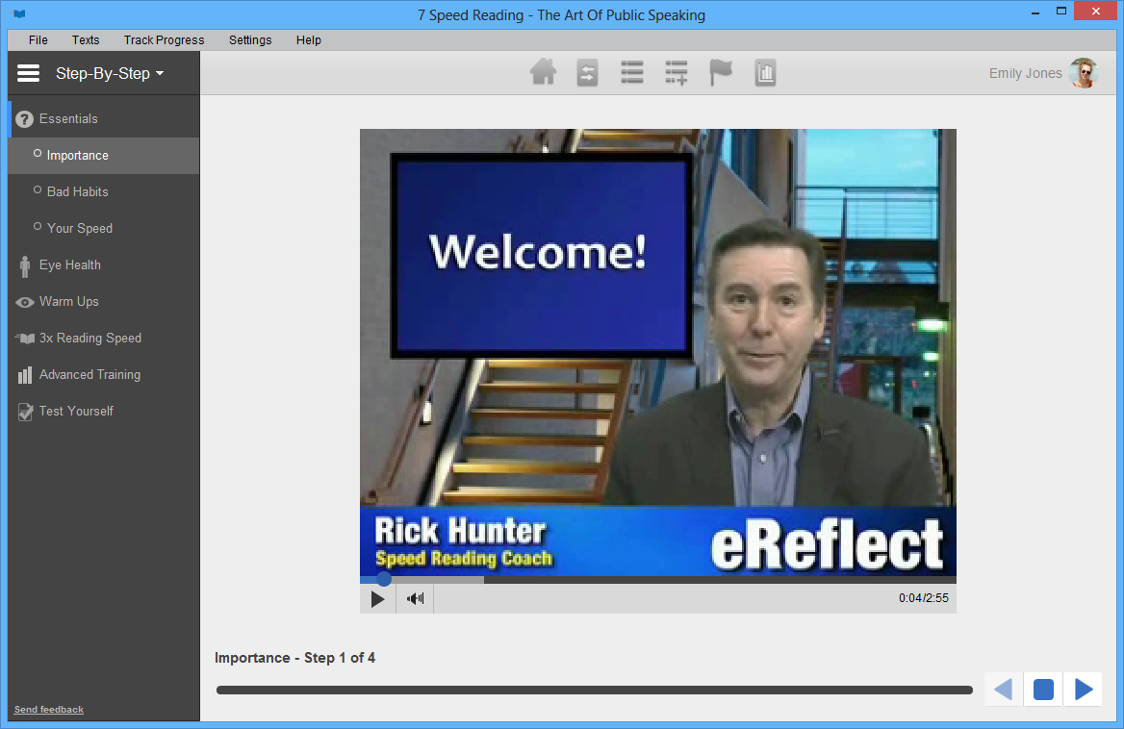Click the Send feedback link

49,710
